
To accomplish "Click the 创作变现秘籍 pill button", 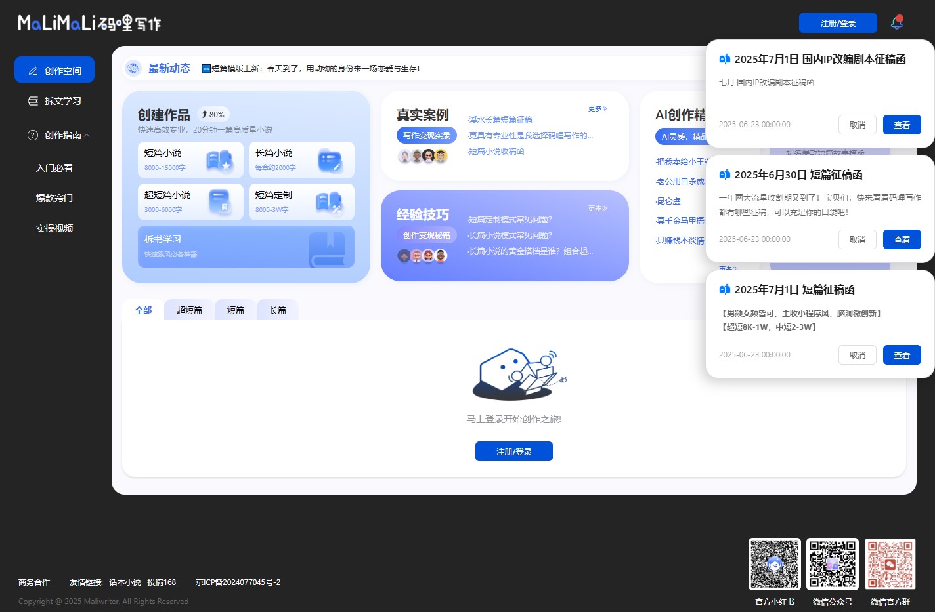I will [x=427, y=235].
